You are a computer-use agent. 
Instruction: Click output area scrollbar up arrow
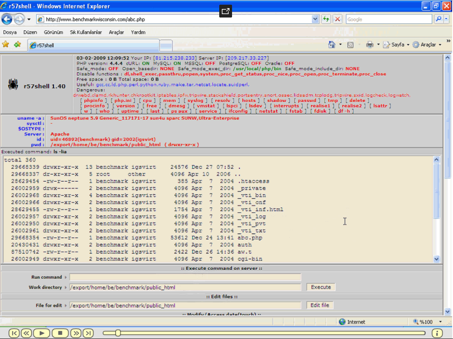coord(436,160)
